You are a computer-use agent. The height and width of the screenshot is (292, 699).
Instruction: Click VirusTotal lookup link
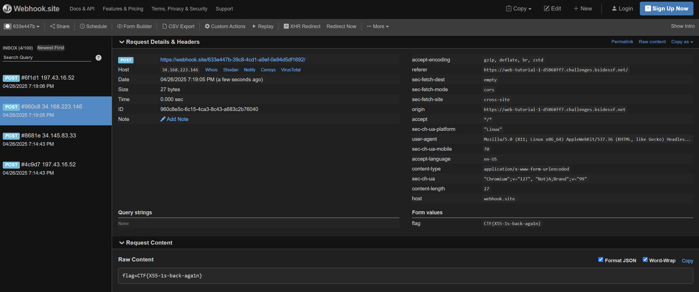(291, 70)
